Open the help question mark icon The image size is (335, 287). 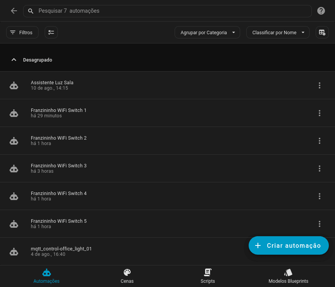click(321, 11)
